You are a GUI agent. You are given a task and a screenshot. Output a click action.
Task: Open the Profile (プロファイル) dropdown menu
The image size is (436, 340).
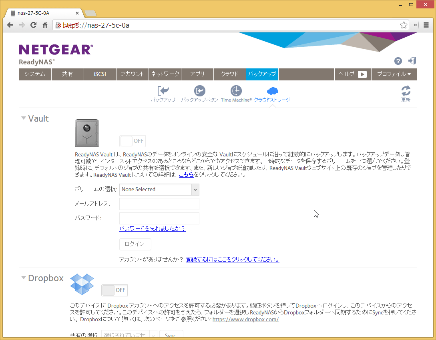[x=394, y=74]
